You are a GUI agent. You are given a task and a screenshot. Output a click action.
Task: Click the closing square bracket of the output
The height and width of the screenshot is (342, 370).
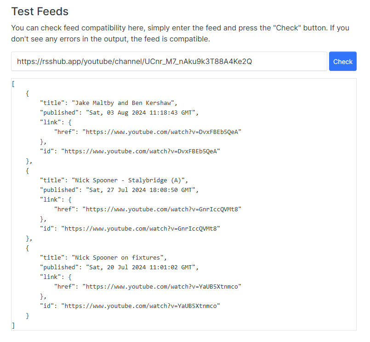tap(13, 325)
